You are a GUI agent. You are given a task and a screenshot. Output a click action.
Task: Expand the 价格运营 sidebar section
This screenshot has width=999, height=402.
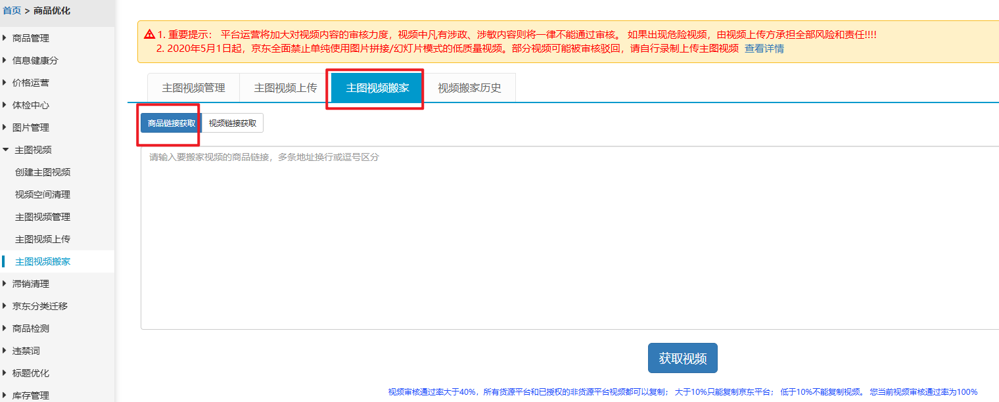(30, 83)
